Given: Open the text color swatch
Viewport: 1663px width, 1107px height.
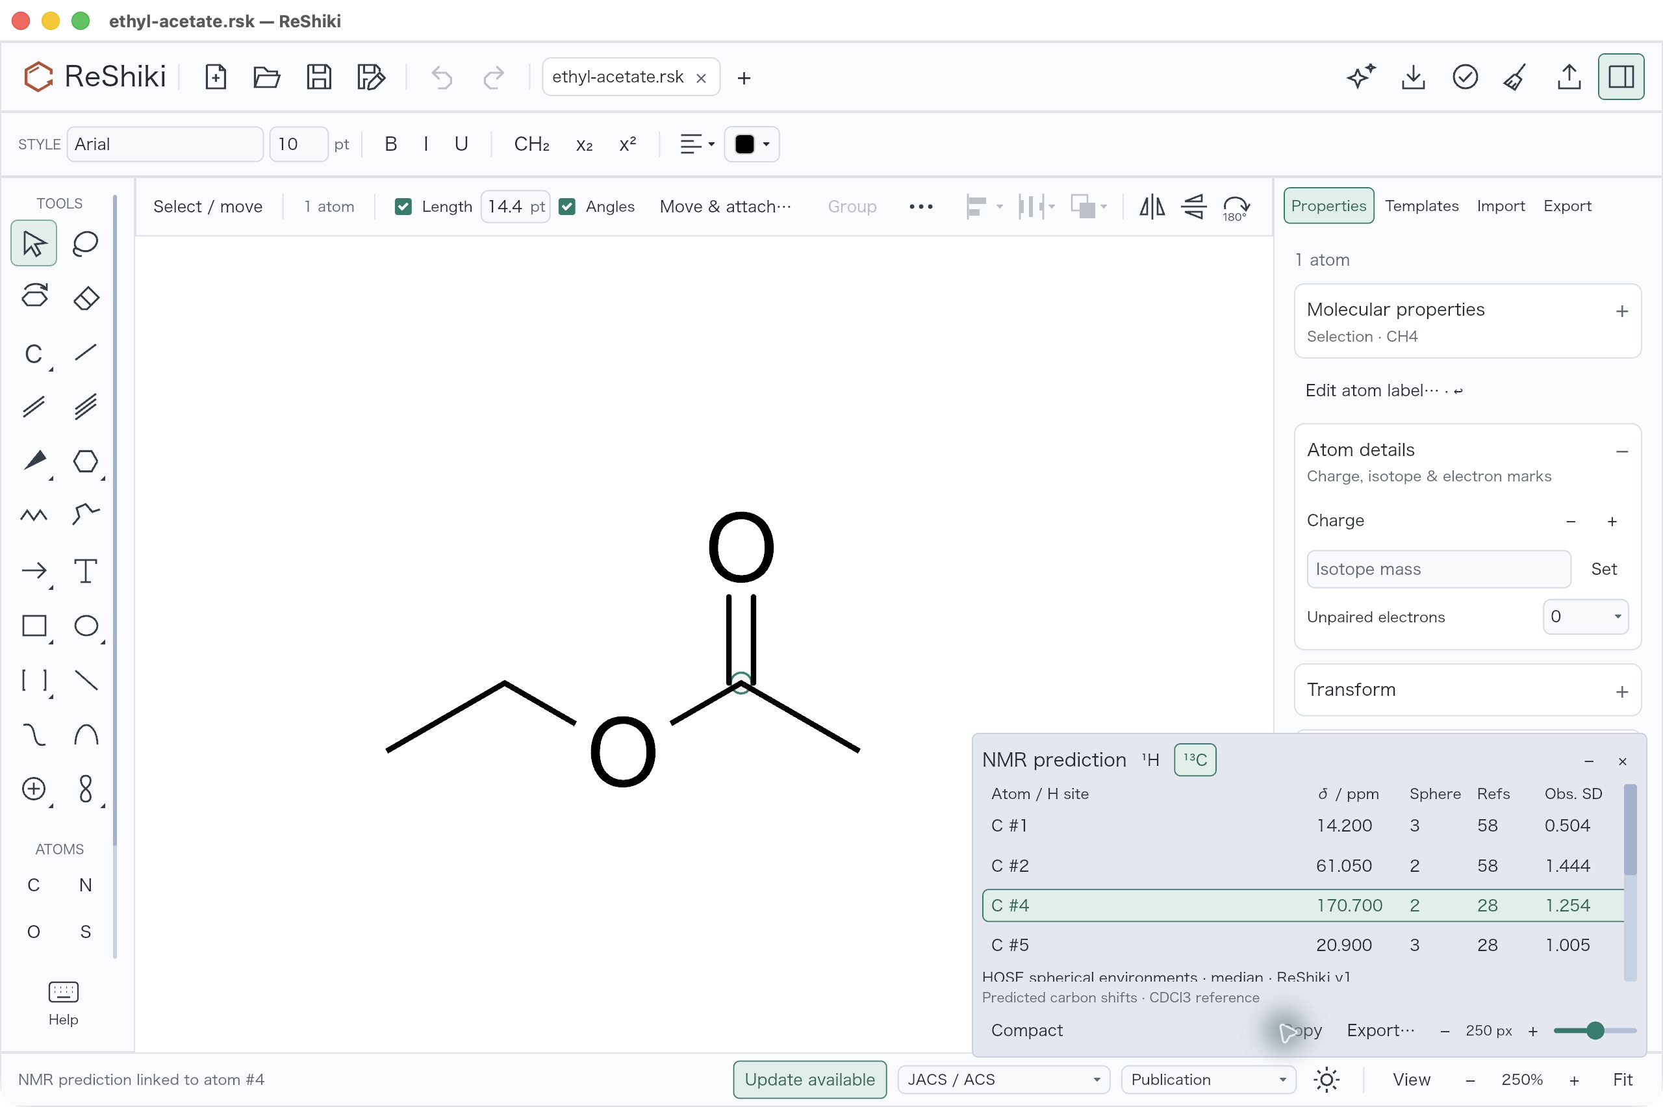Looking at the screenshot, I should click(x=752, y=144).
